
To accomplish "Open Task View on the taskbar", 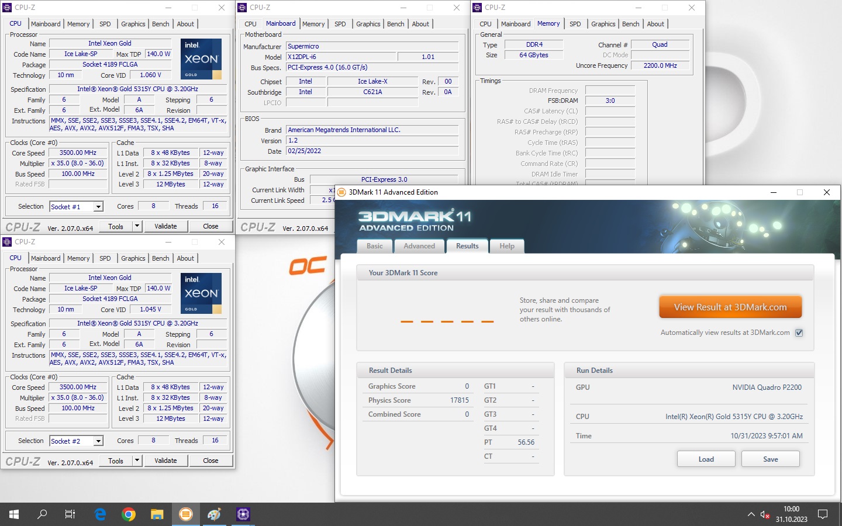I will (70, 514).
